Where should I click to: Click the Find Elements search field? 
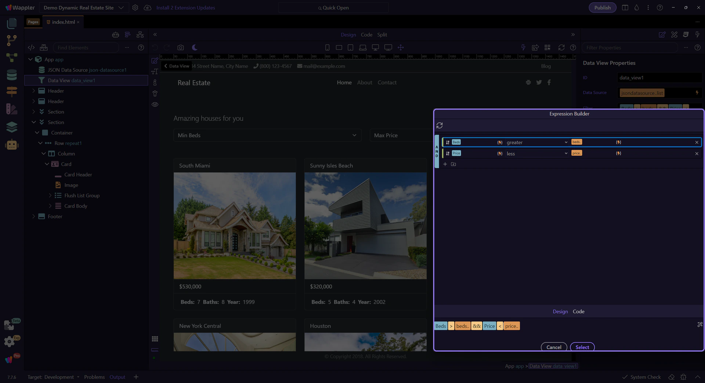86,48
